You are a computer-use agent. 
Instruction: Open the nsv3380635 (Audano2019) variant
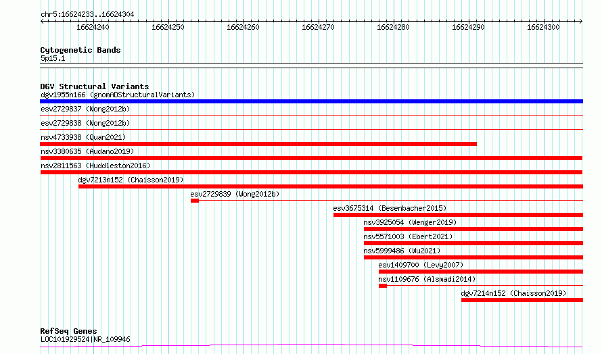87,151
